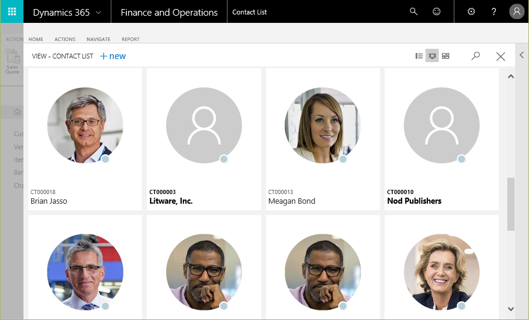Viewport: 529px width, 320px height.
Task: Create a new contact with + new
Action: point(113,56)
